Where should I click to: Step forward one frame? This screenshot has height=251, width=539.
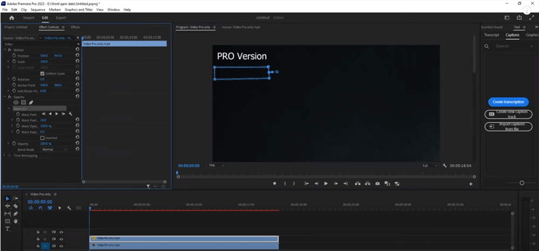pos(336,184)
